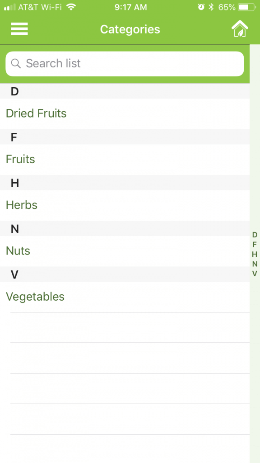Select the Nuts category

(125, 251)
